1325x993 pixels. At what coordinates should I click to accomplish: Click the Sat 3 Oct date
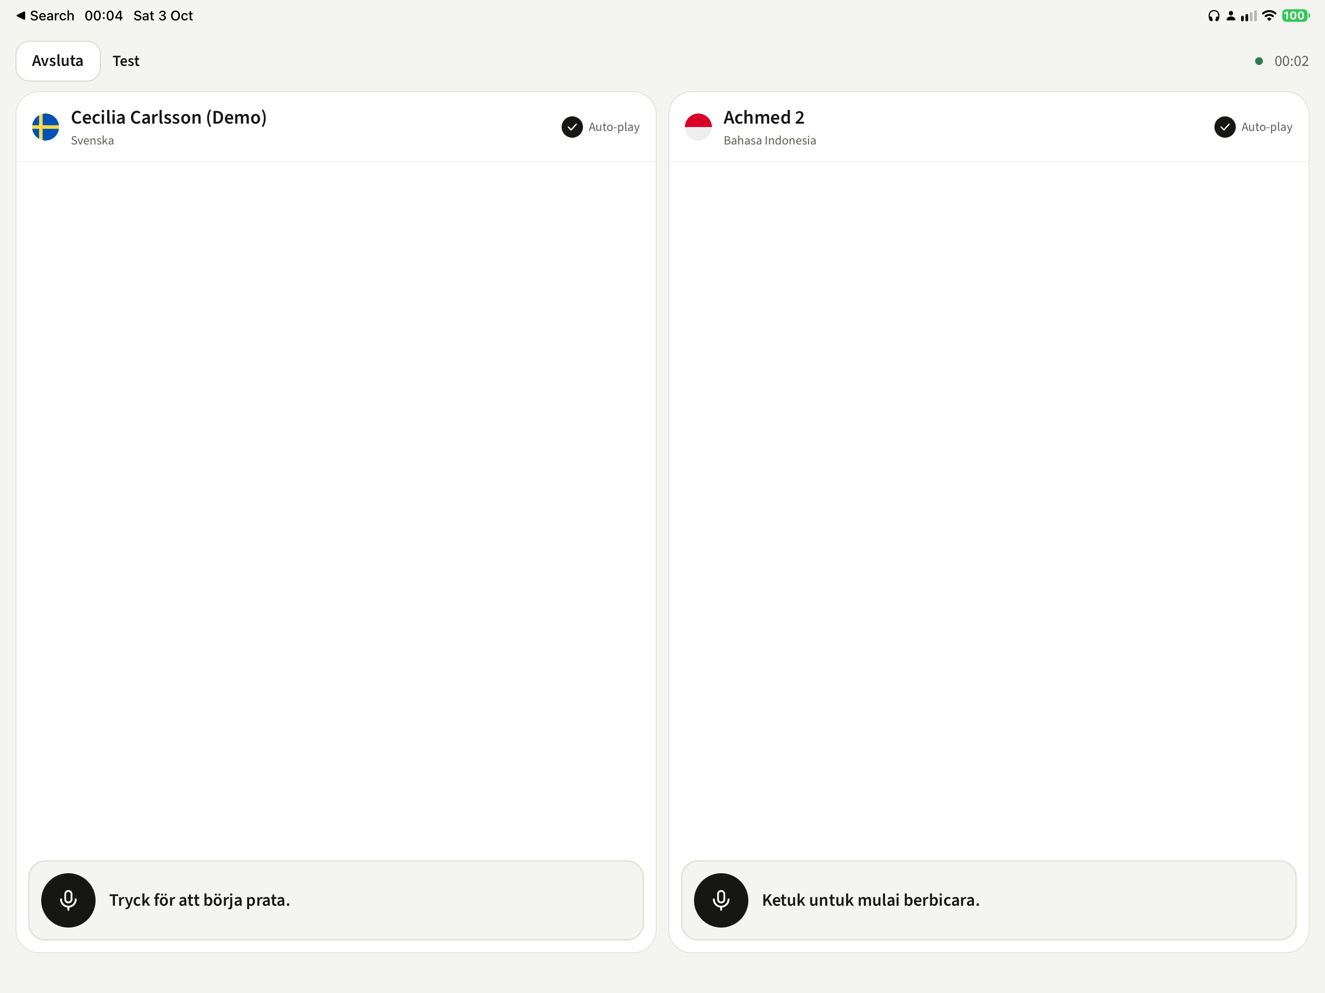[163, 16]
